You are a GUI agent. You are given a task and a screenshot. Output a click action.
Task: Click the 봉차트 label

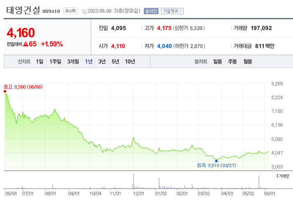tap(201, 61)
